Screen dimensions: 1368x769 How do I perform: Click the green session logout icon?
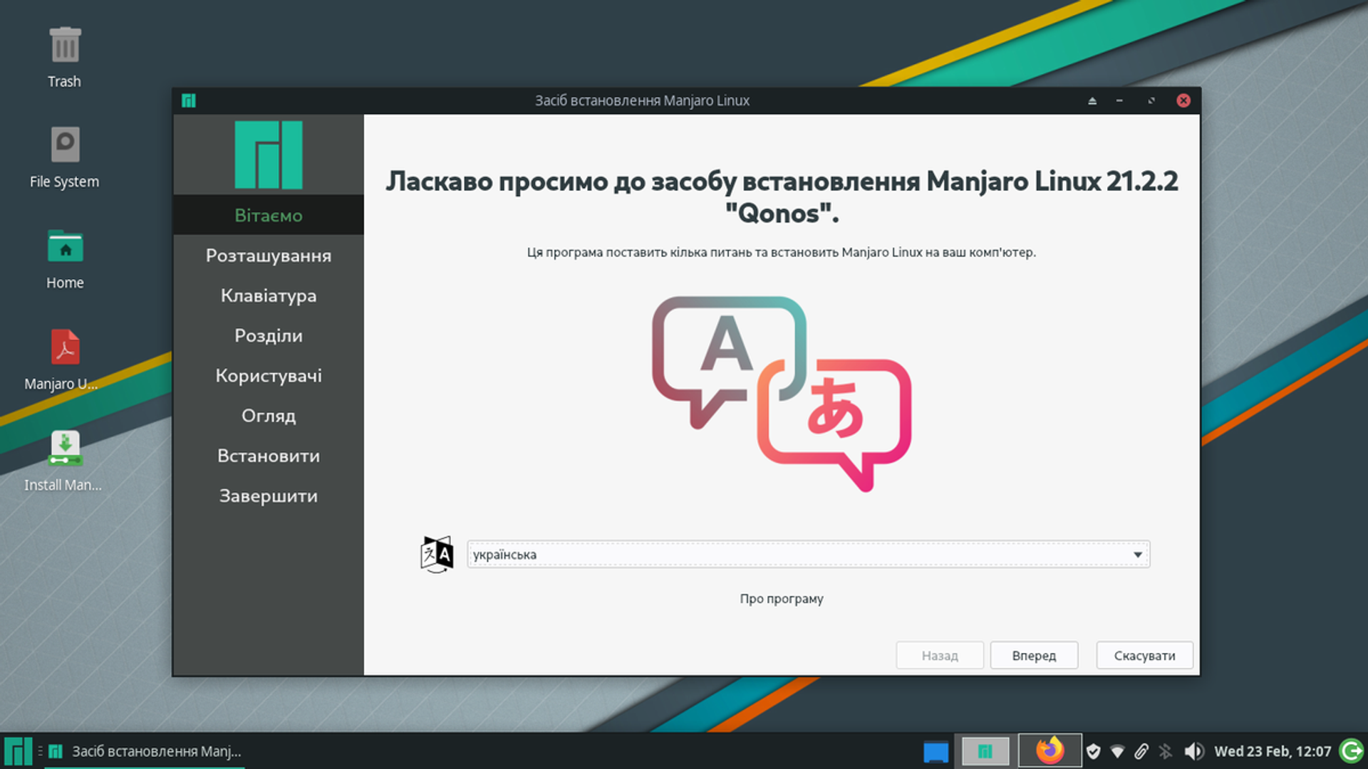(x=1352, y=750)
